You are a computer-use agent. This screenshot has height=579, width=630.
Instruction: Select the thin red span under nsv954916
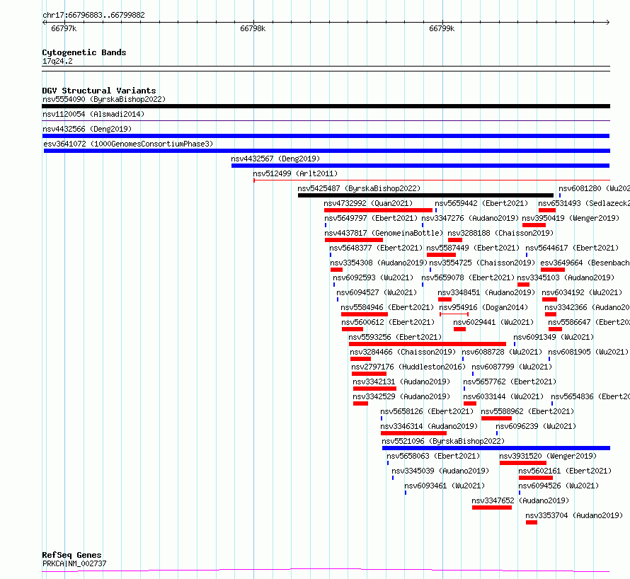point(454,314)
